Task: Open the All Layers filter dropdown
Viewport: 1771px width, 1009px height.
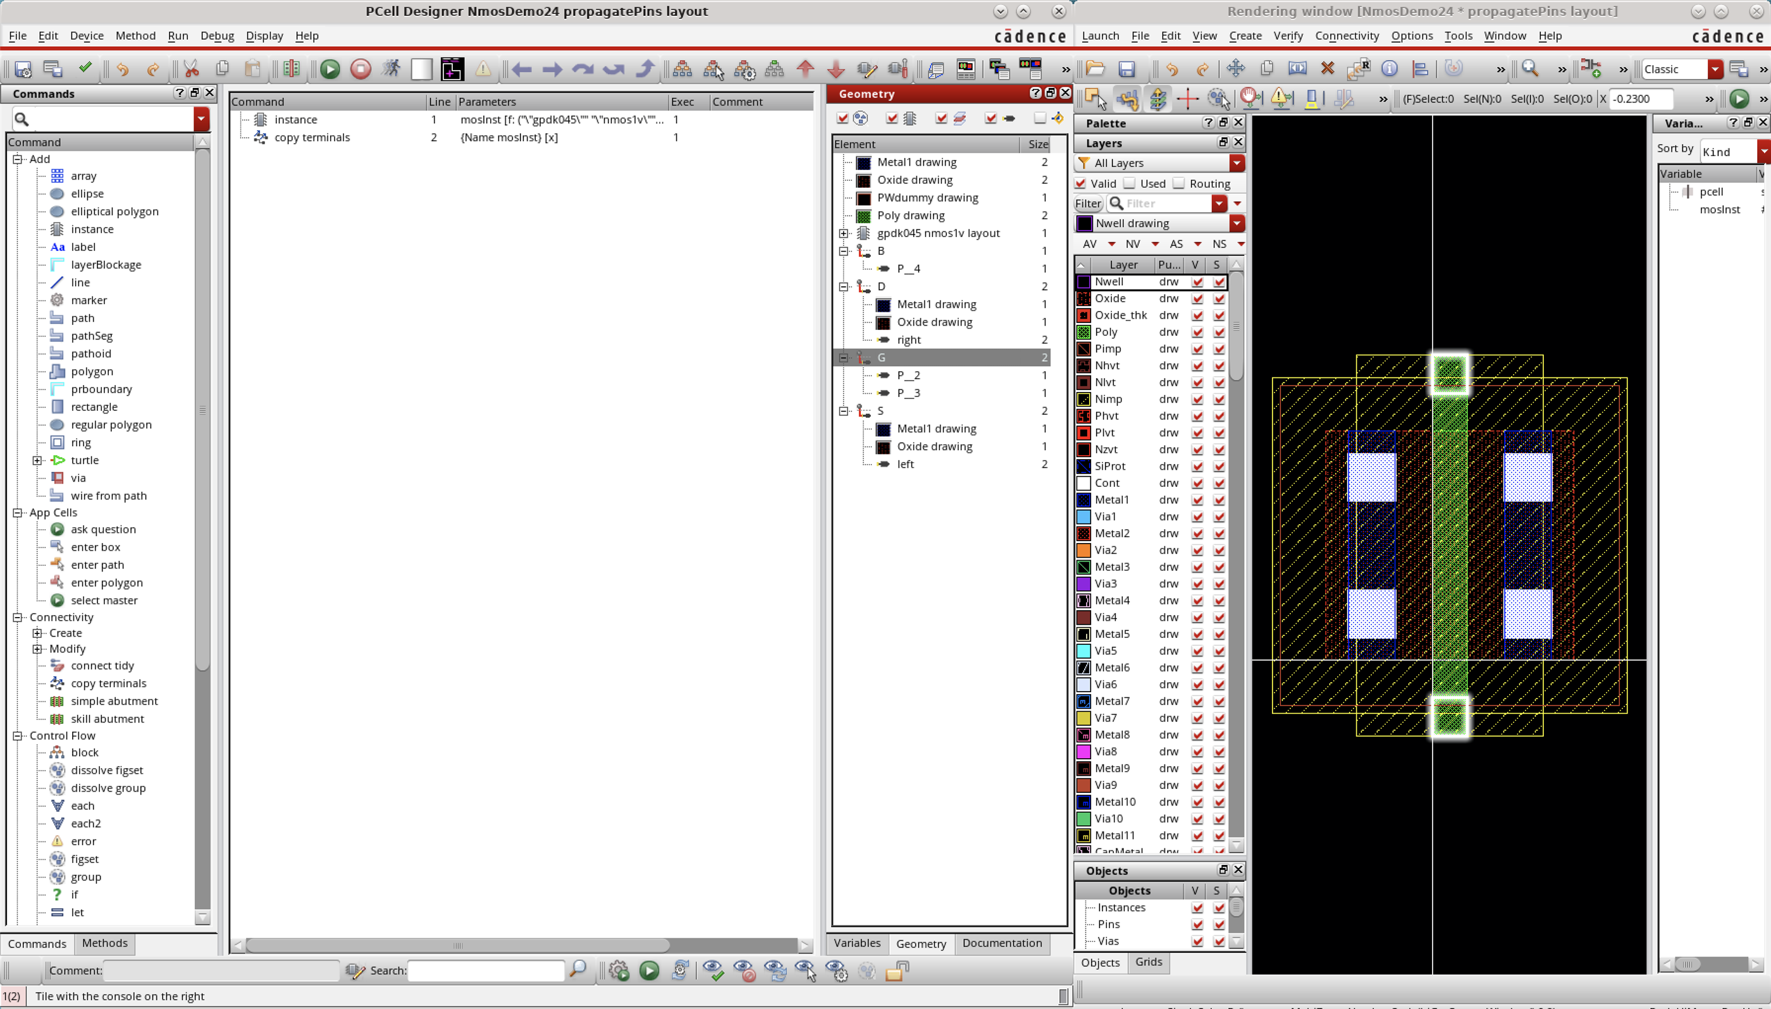Action: click(x=1237, y=163)
